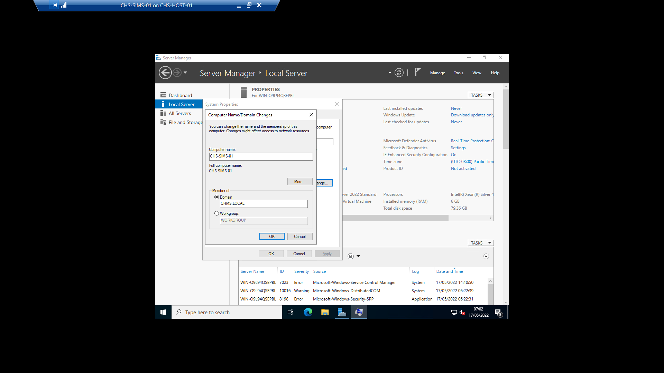Screen dimensions: 664x373
Task: Expand the events collapse chevron
Action: coord(486,256)
